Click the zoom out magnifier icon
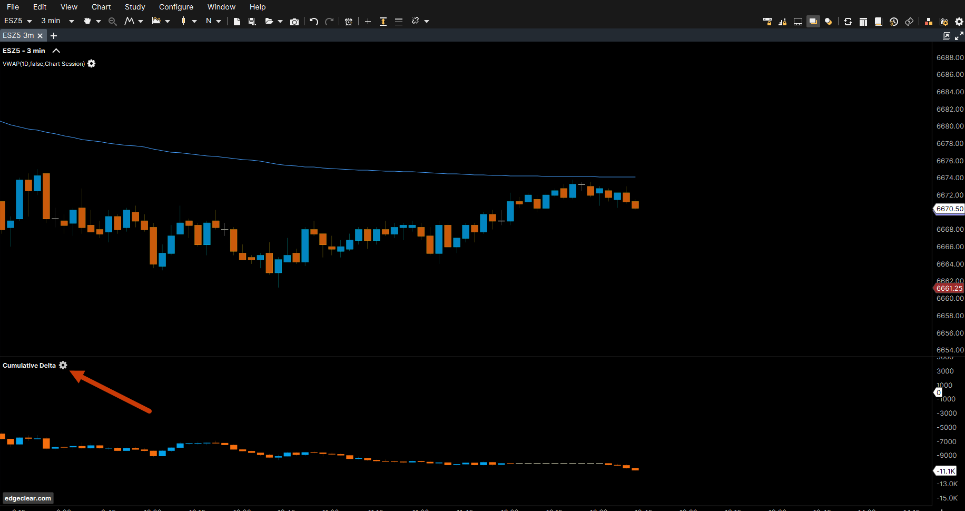Image resolution: width=965 pixels, height=511 pixels. point(112,22)
